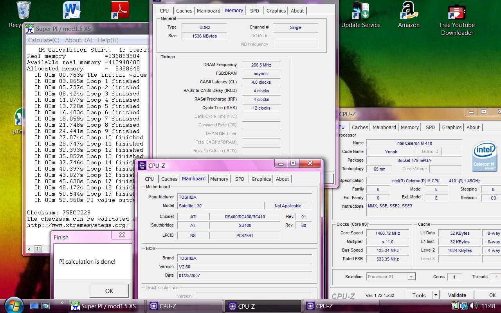Open the Adobe Reader desktop shortcut
The image size is (501, 313).
point(120,10)
